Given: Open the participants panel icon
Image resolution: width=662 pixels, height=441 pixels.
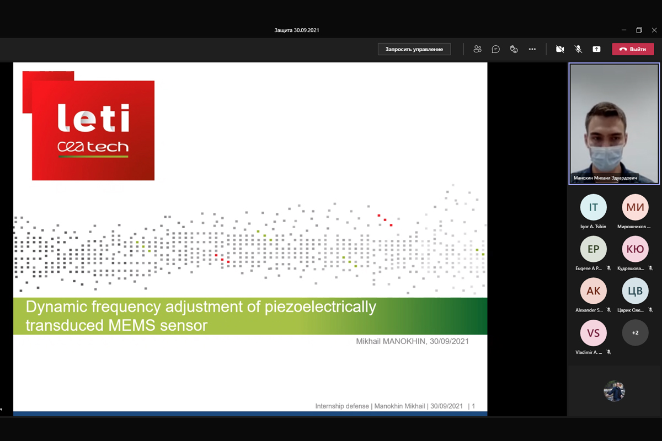Looking at the screenshot, I should tap(477, 49).
